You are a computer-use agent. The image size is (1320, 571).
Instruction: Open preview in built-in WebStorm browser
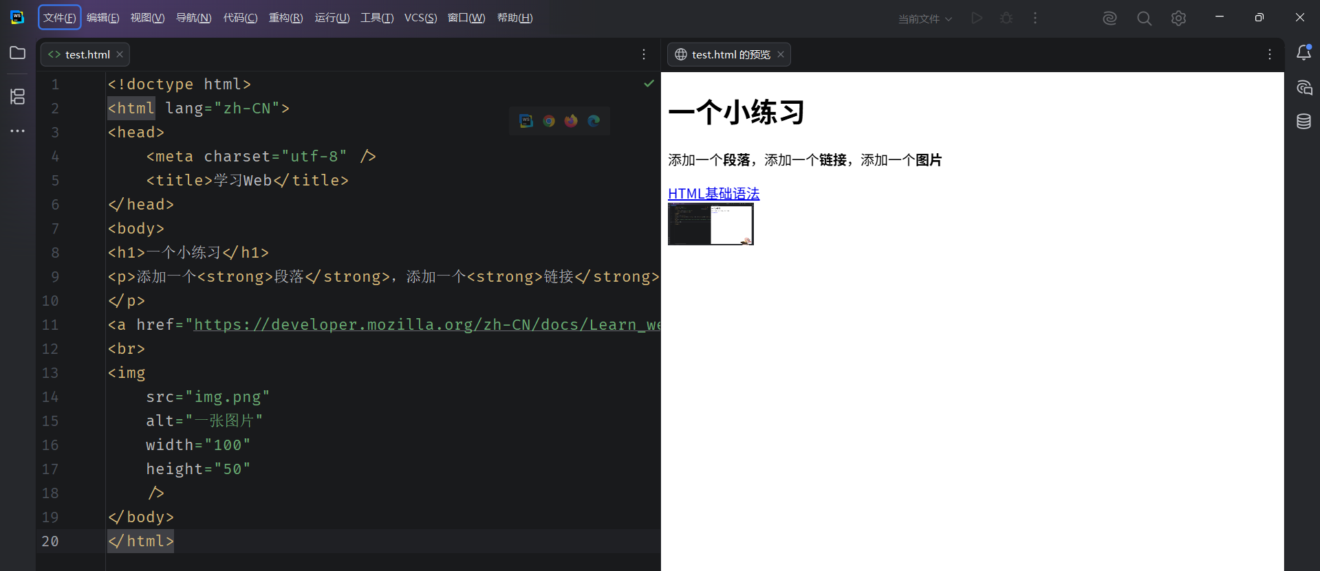coord(526,121)
